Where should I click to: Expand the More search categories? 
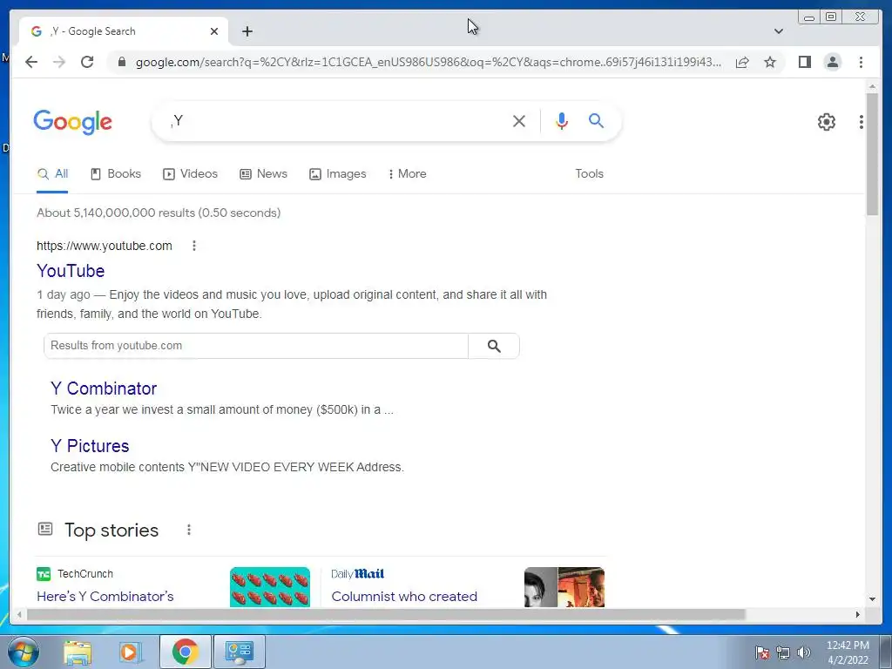pos(408,174)
